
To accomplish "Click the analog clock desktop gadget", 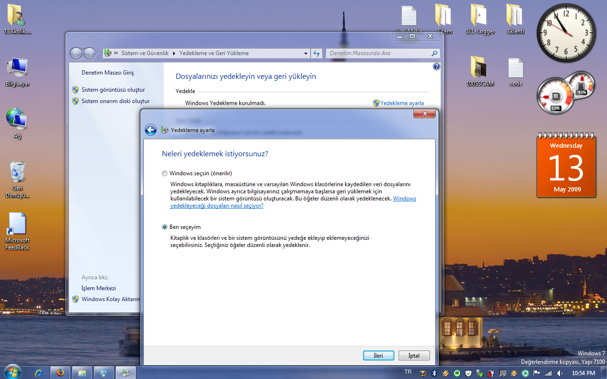I will coord(566,33).
